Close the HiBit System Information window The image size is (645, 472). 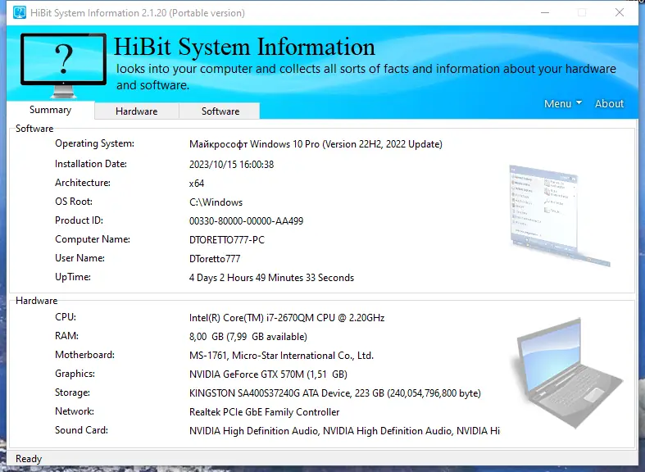(620, 13)
